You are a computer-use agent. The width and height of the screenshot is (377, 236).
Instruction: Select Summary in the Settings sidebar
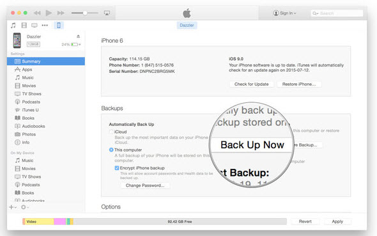[46, 61]
